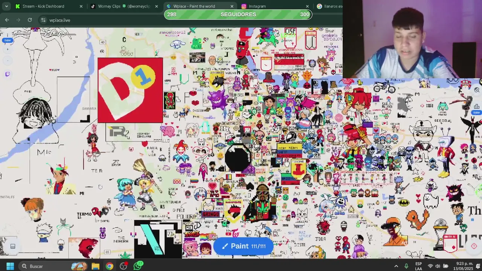Open the search magnifier icon on the map
Viewport: 482px width, 271px height.
[477, 90]
